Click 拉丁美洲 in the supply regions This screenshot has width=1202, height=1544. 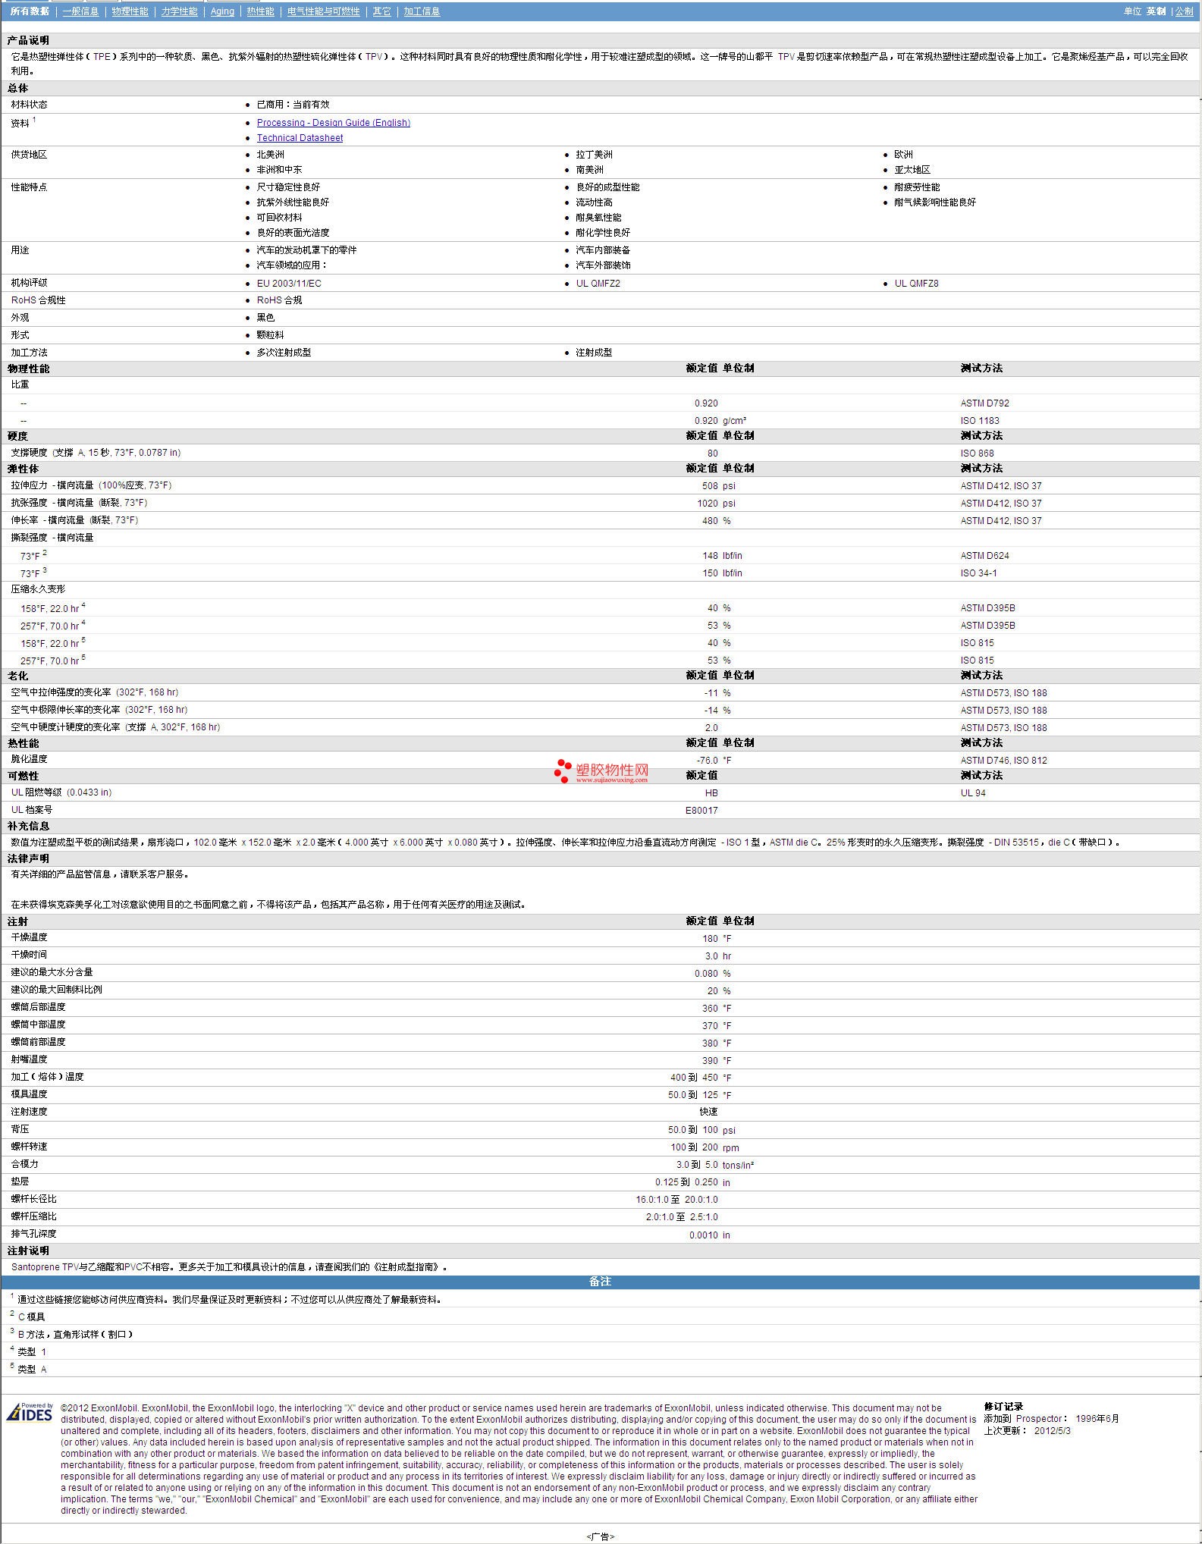tap(594, 155)
